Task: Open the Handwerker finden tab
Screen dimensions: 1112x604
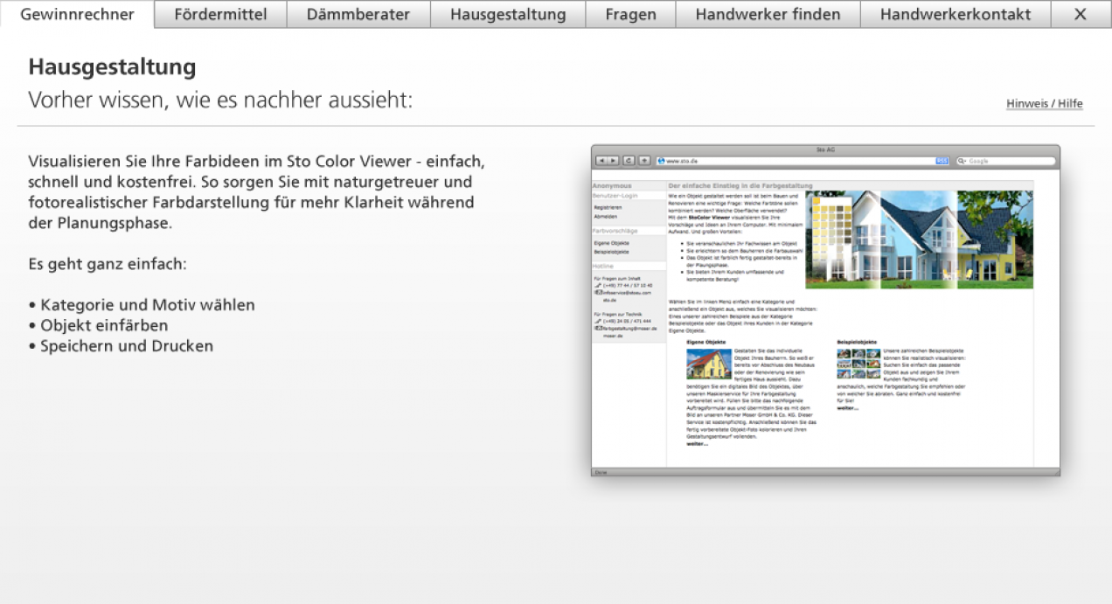Action: [x=768, y=14]
